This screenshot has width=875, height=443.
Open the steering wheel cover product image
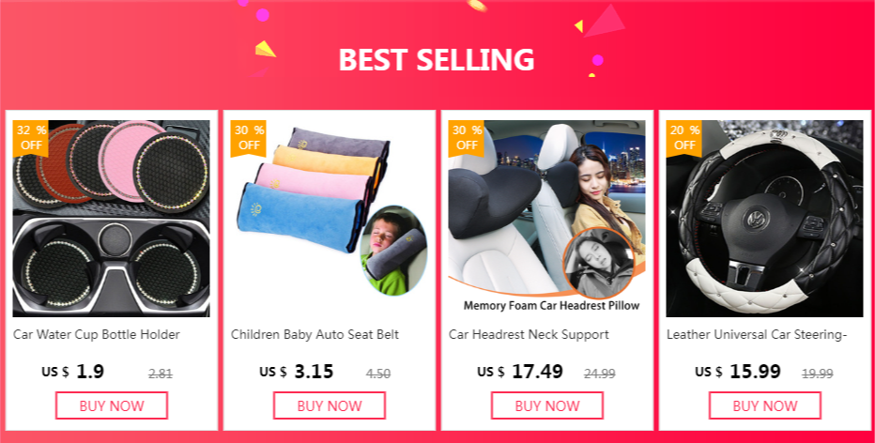point(764,219)
